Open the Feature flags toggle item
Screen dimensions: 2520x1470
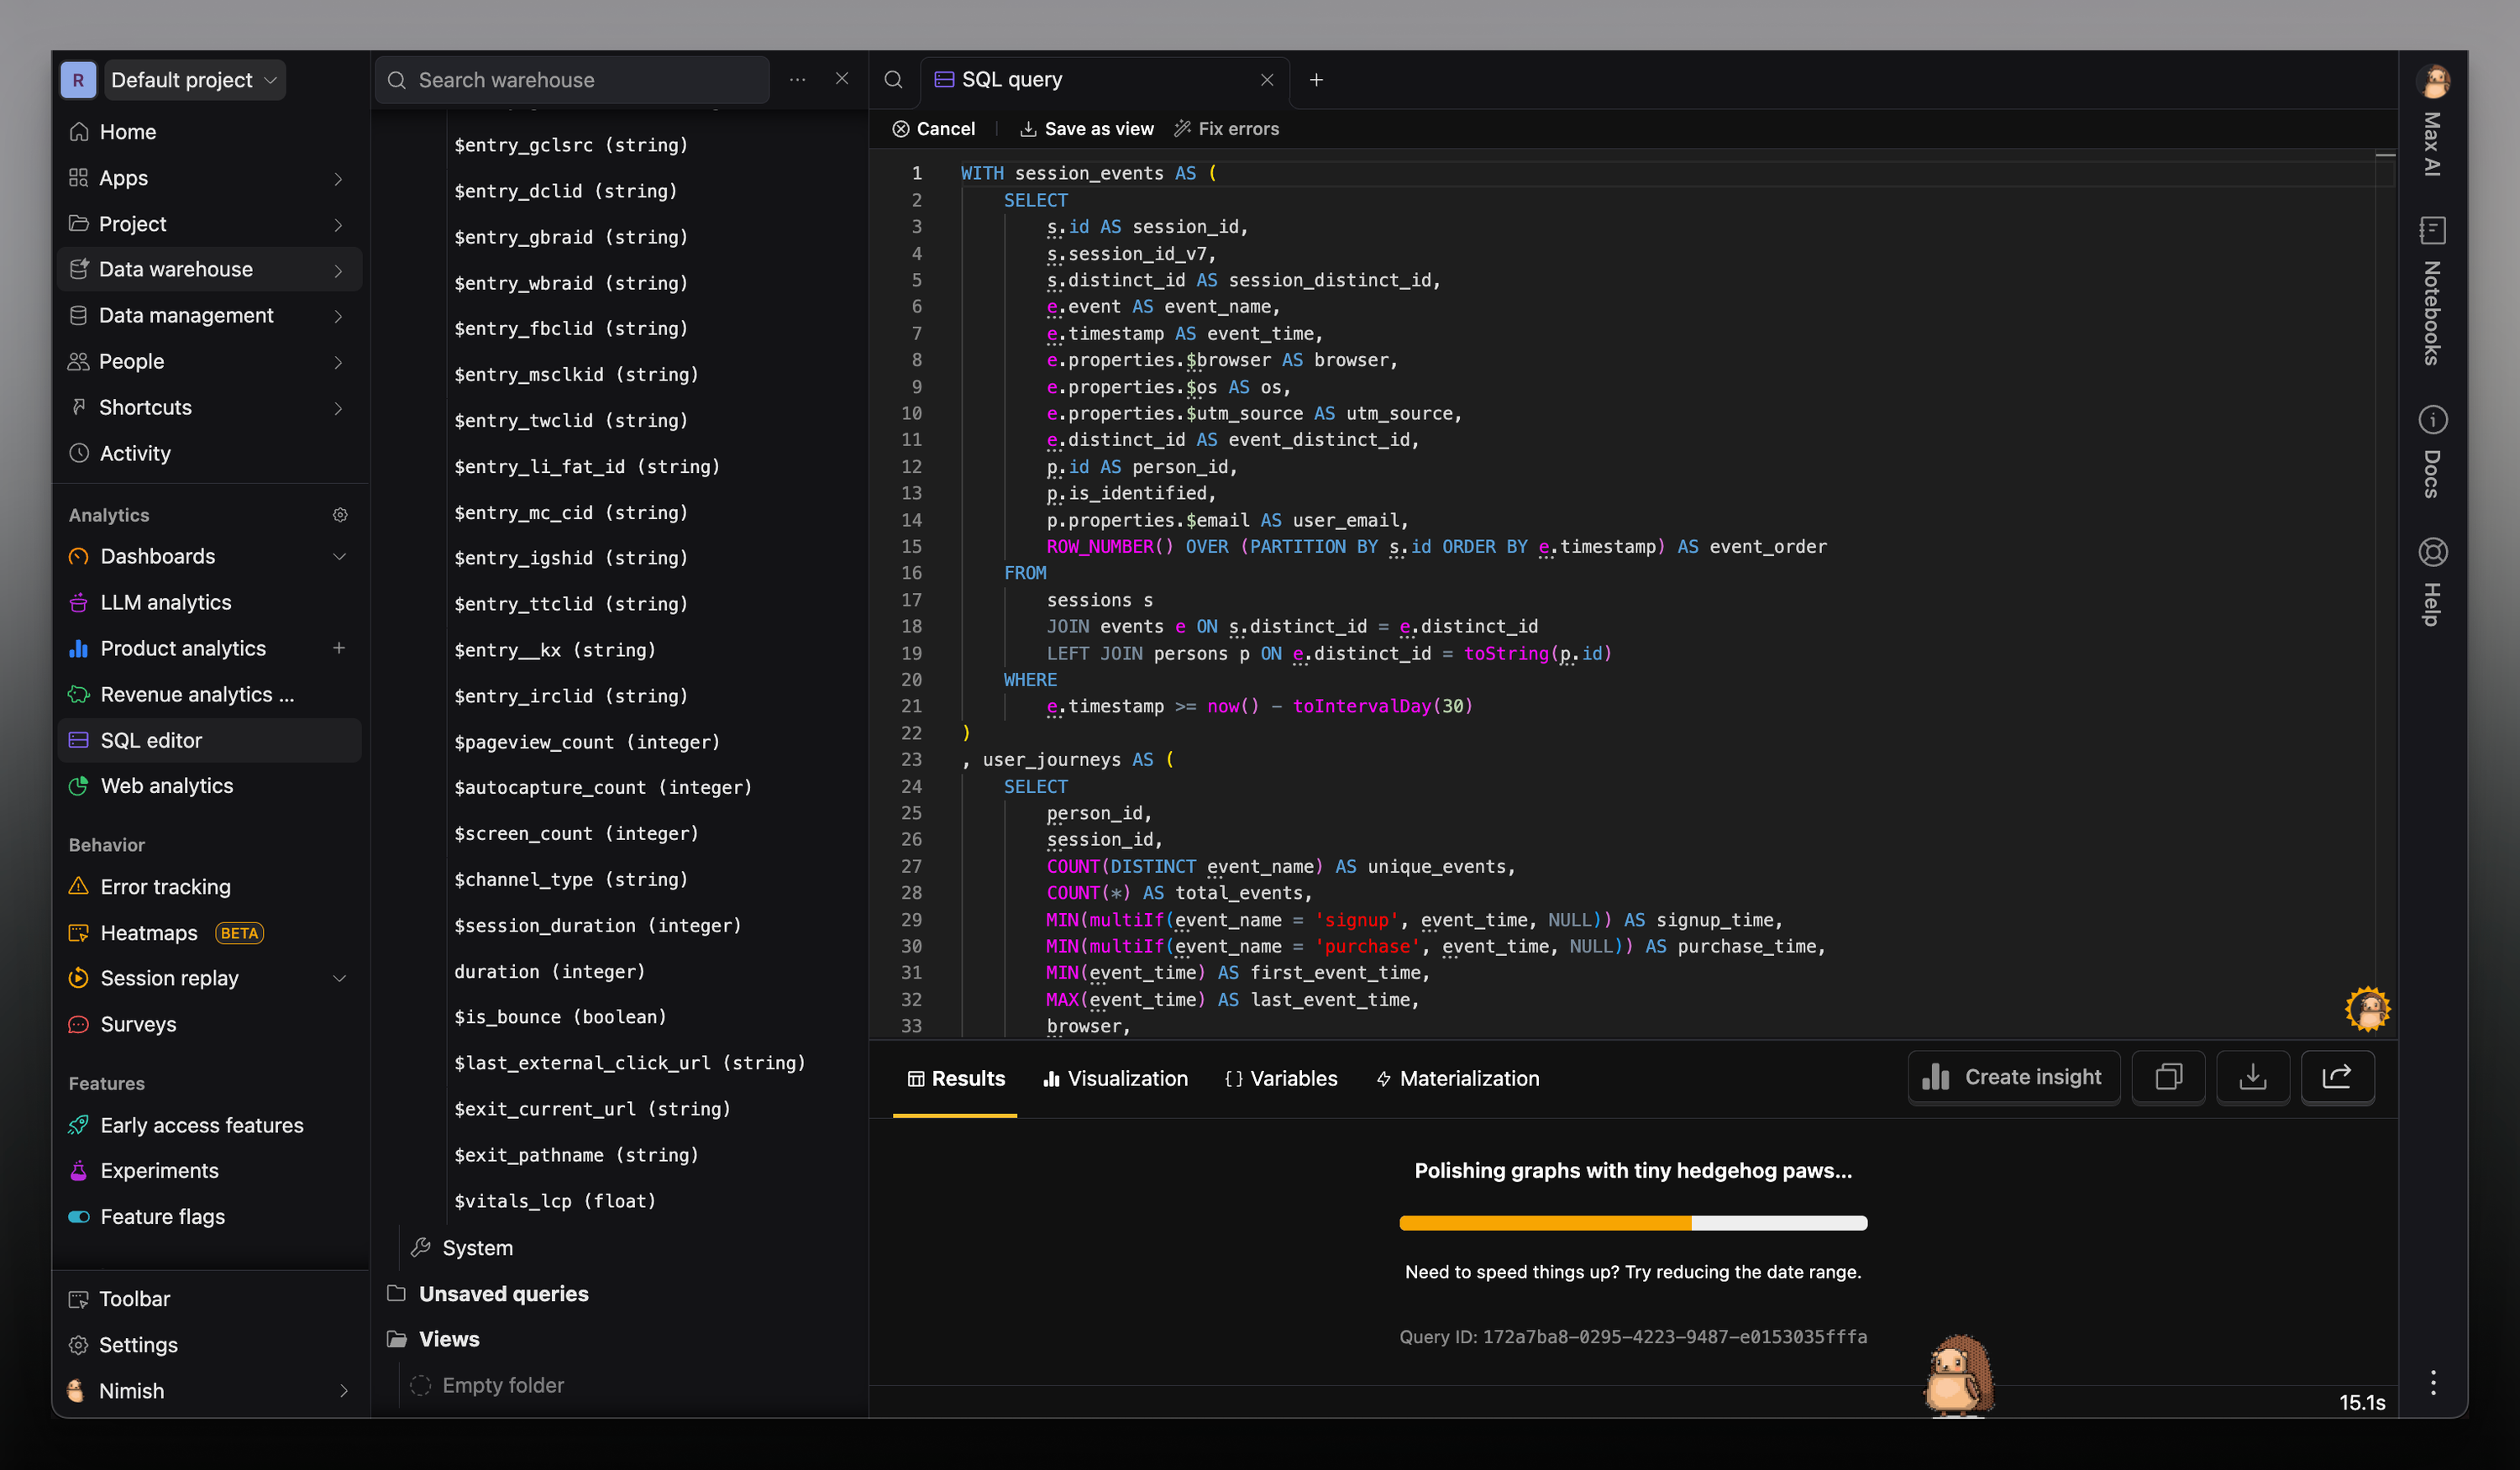(162, 1217)
